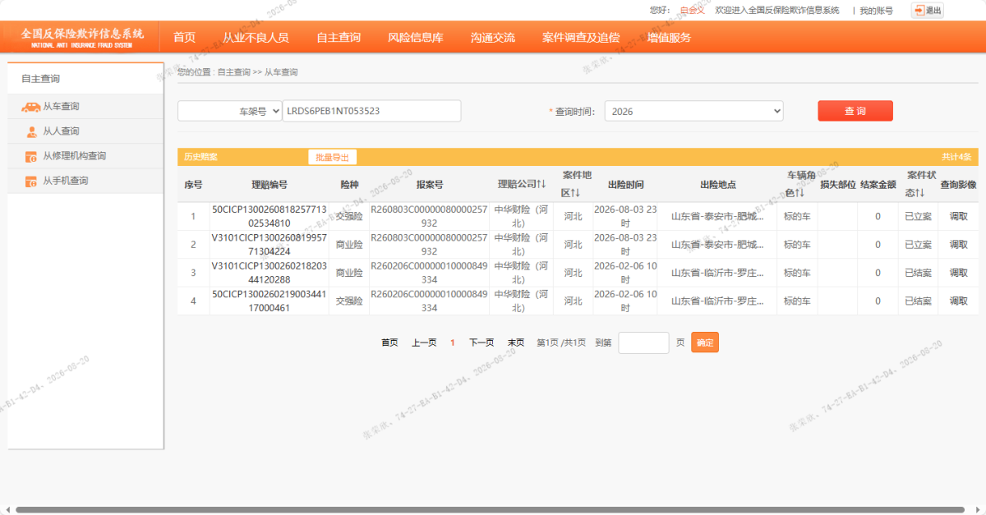Image resolution: width=986 pixels, height=515 pixels.
Task: Open the 风险信息库 menu
Action: tap(416, 37)
